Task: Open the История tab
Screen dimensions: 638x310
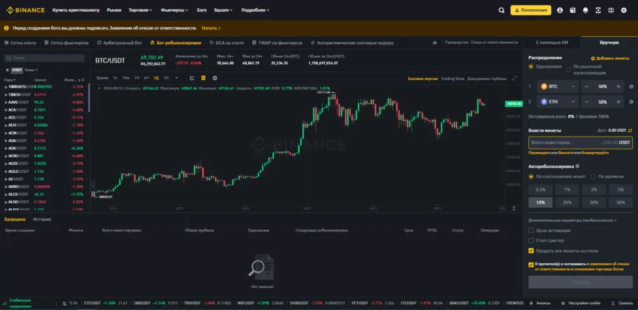Action: click(x=42, y=220)
